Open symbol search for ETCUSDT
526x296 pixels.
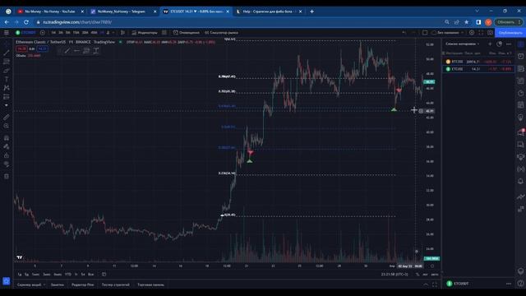click(x=25, y=33)
